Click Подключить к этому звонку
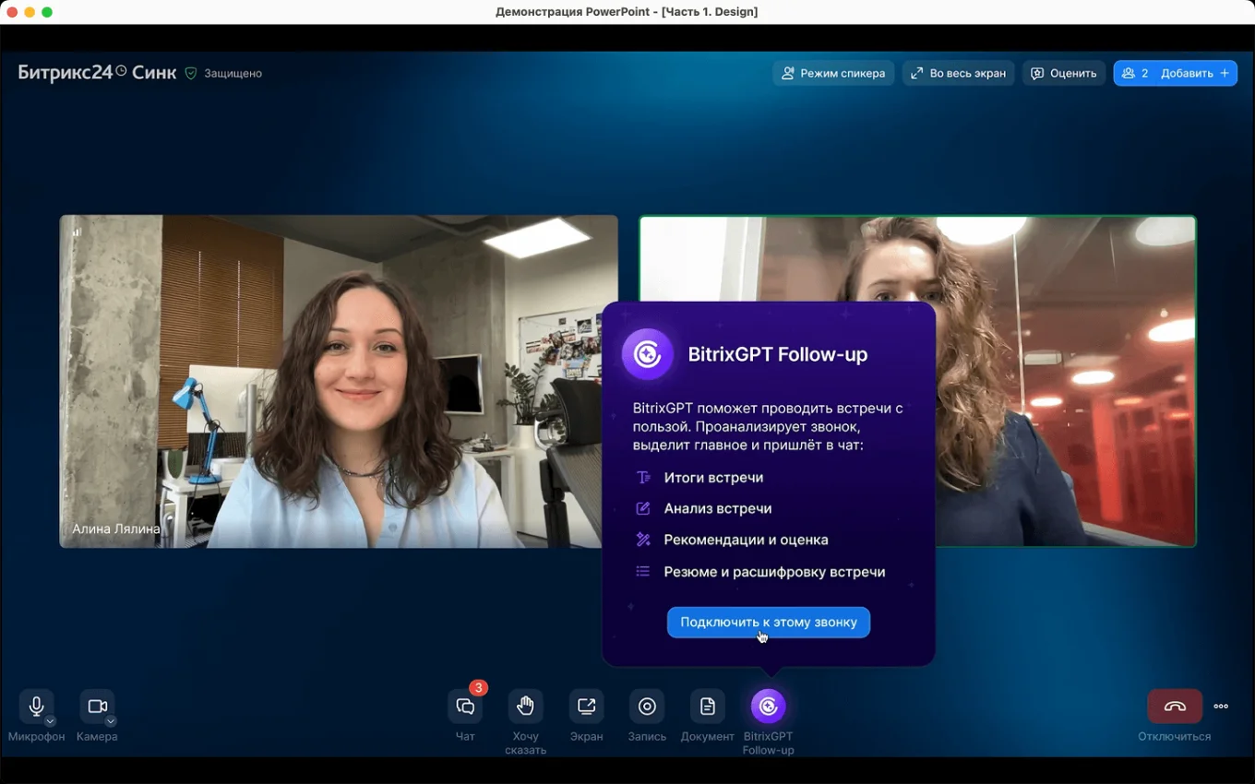This screenshot has width=1255, height=784. pyautogui.click(x=768, y=622)
